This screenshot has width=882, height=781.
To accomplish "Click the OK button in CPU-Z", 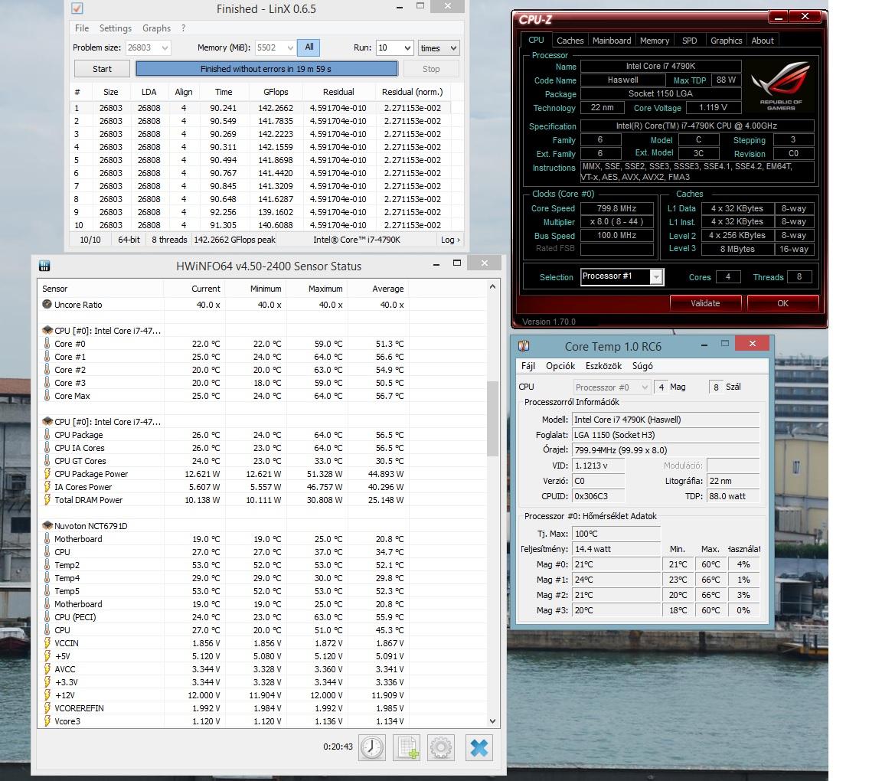I will click(782, 302).
